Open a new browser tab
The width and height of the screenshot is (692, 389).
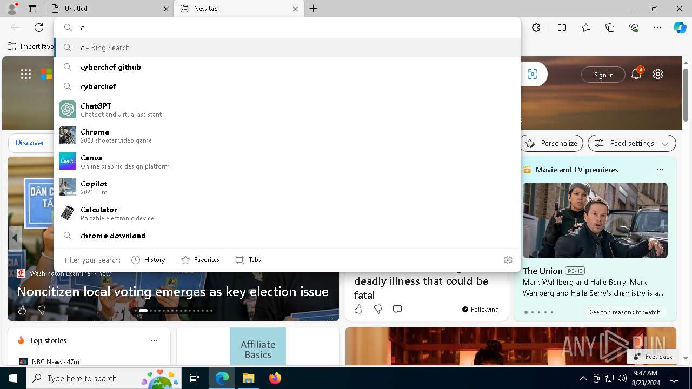pos(314,9)
